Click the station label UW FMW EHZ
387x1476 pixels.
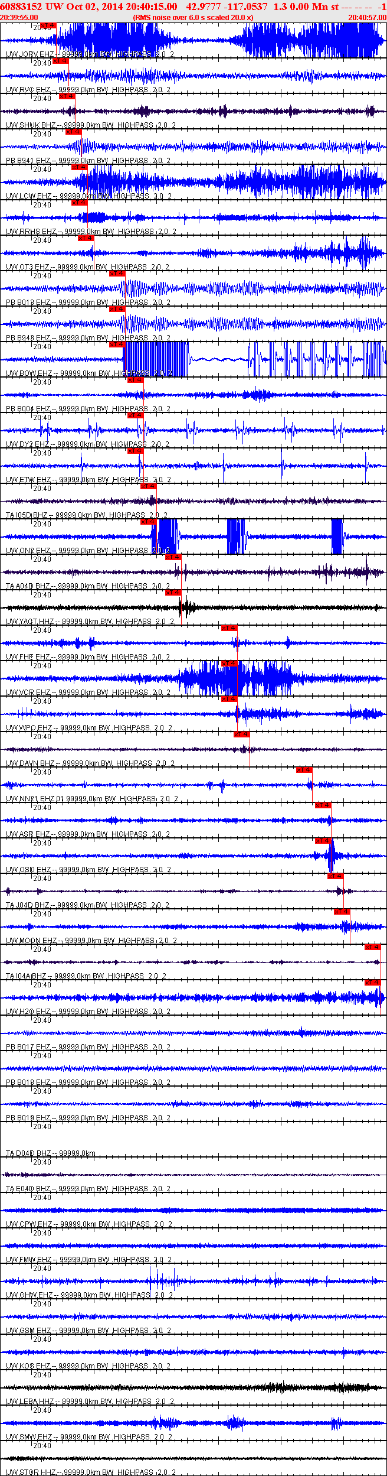click(x=29, y=1260)
